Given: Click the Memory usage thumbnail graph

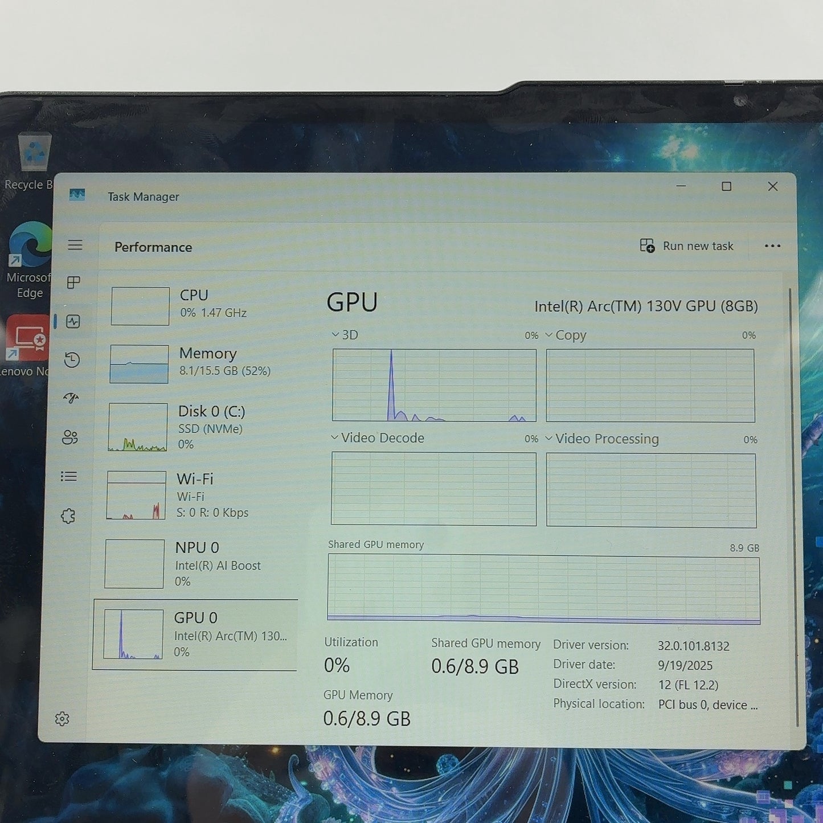Looking at the screenshot, I should [139, 364].
